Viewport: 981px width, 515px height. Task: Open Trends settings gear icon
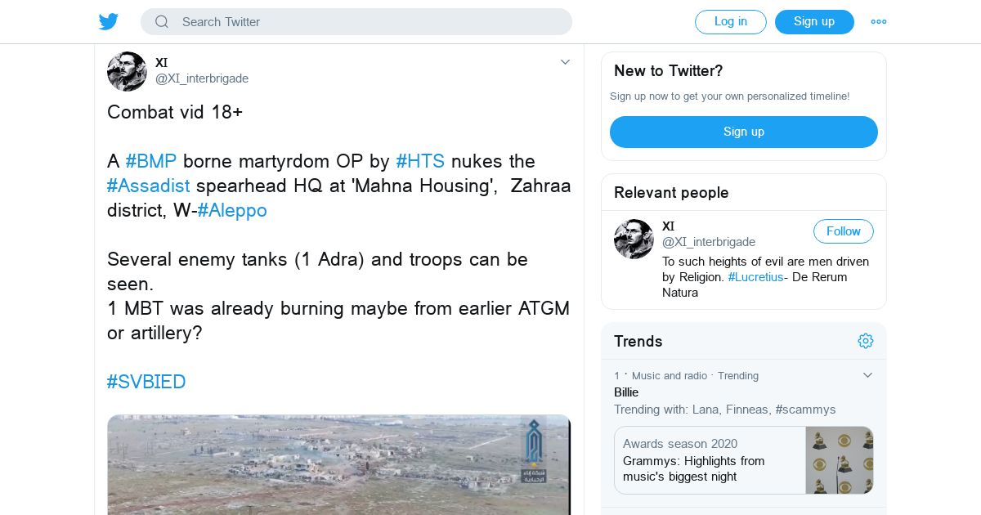(x=866, y=341)
